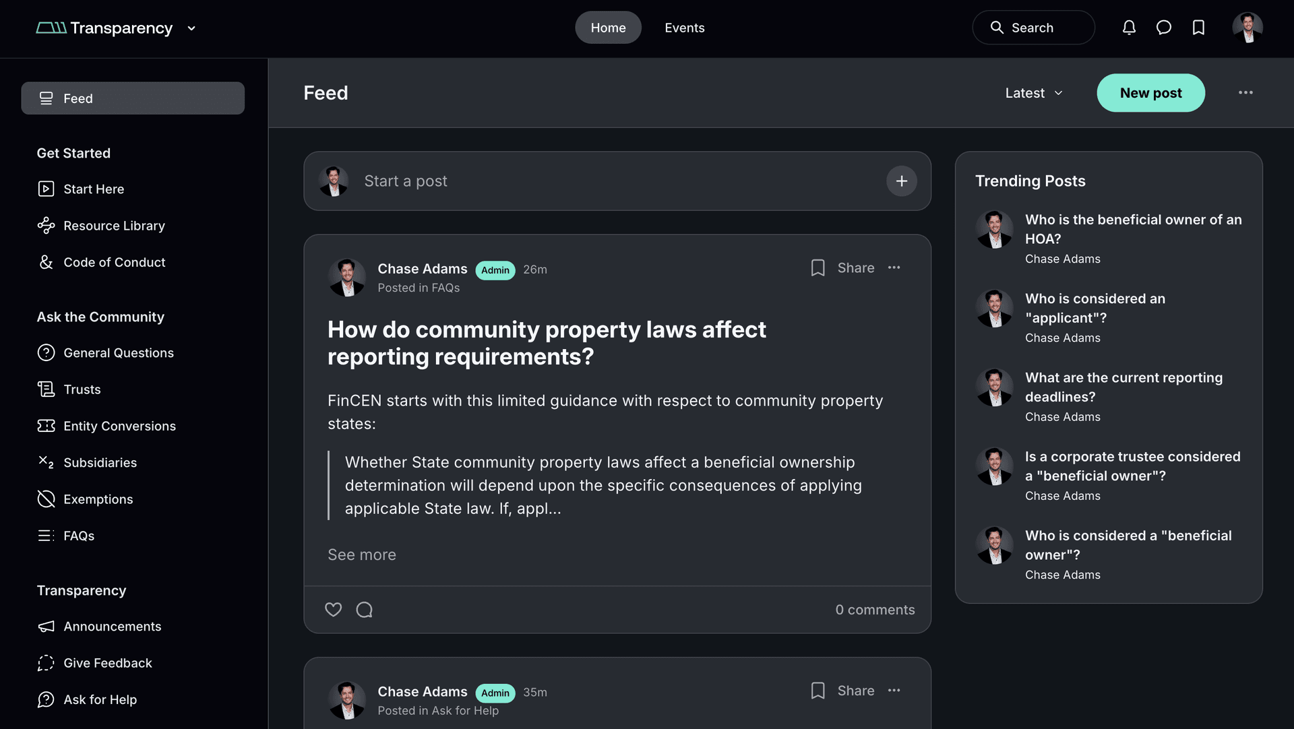This screenshot has width=1294, height=729.
Task: Switch to the Events tab
Action: pyautogui.click(x=685, y=28)
